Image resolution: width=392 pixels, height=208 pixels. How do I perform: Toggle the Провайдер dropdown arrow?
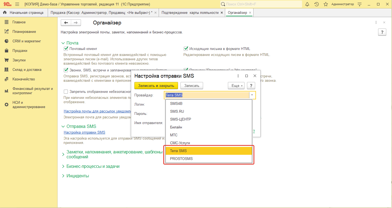[x=252, y=95]
